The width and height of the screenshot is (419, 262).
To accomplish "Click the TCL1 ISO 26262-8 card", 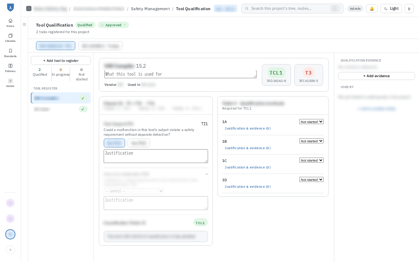I will tap(276, 75).
